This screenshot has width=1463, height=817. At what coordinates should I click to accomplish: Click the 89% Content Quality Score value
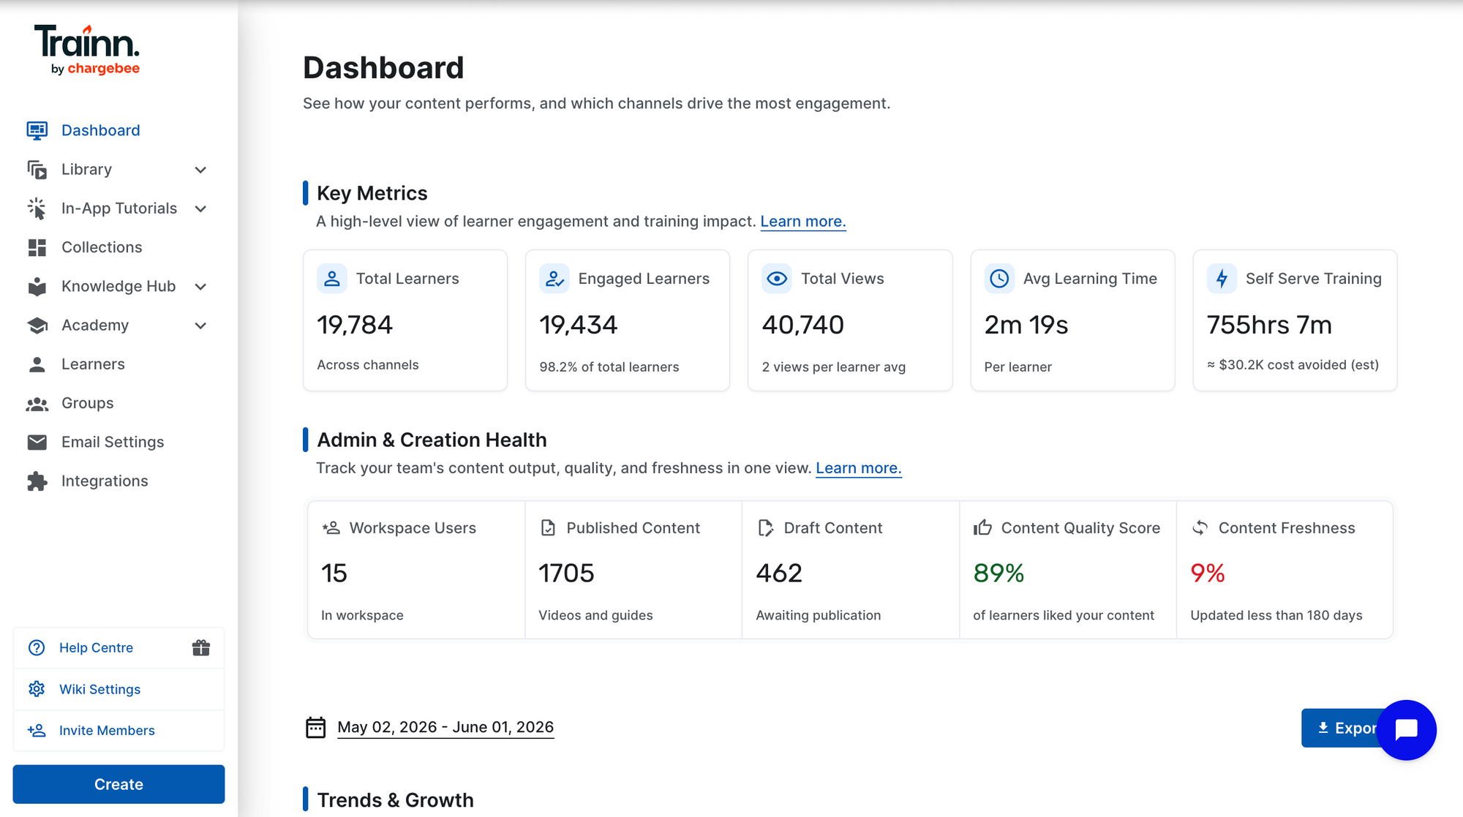(998, 573)
